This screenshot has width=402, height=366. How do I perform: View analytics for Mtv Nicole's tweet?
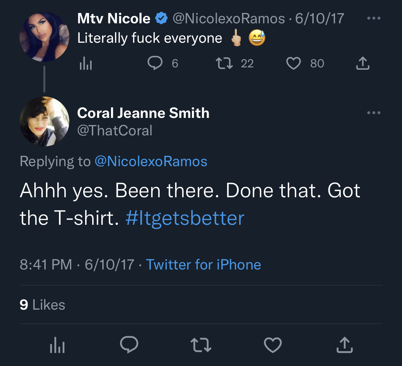coord(86,63)
